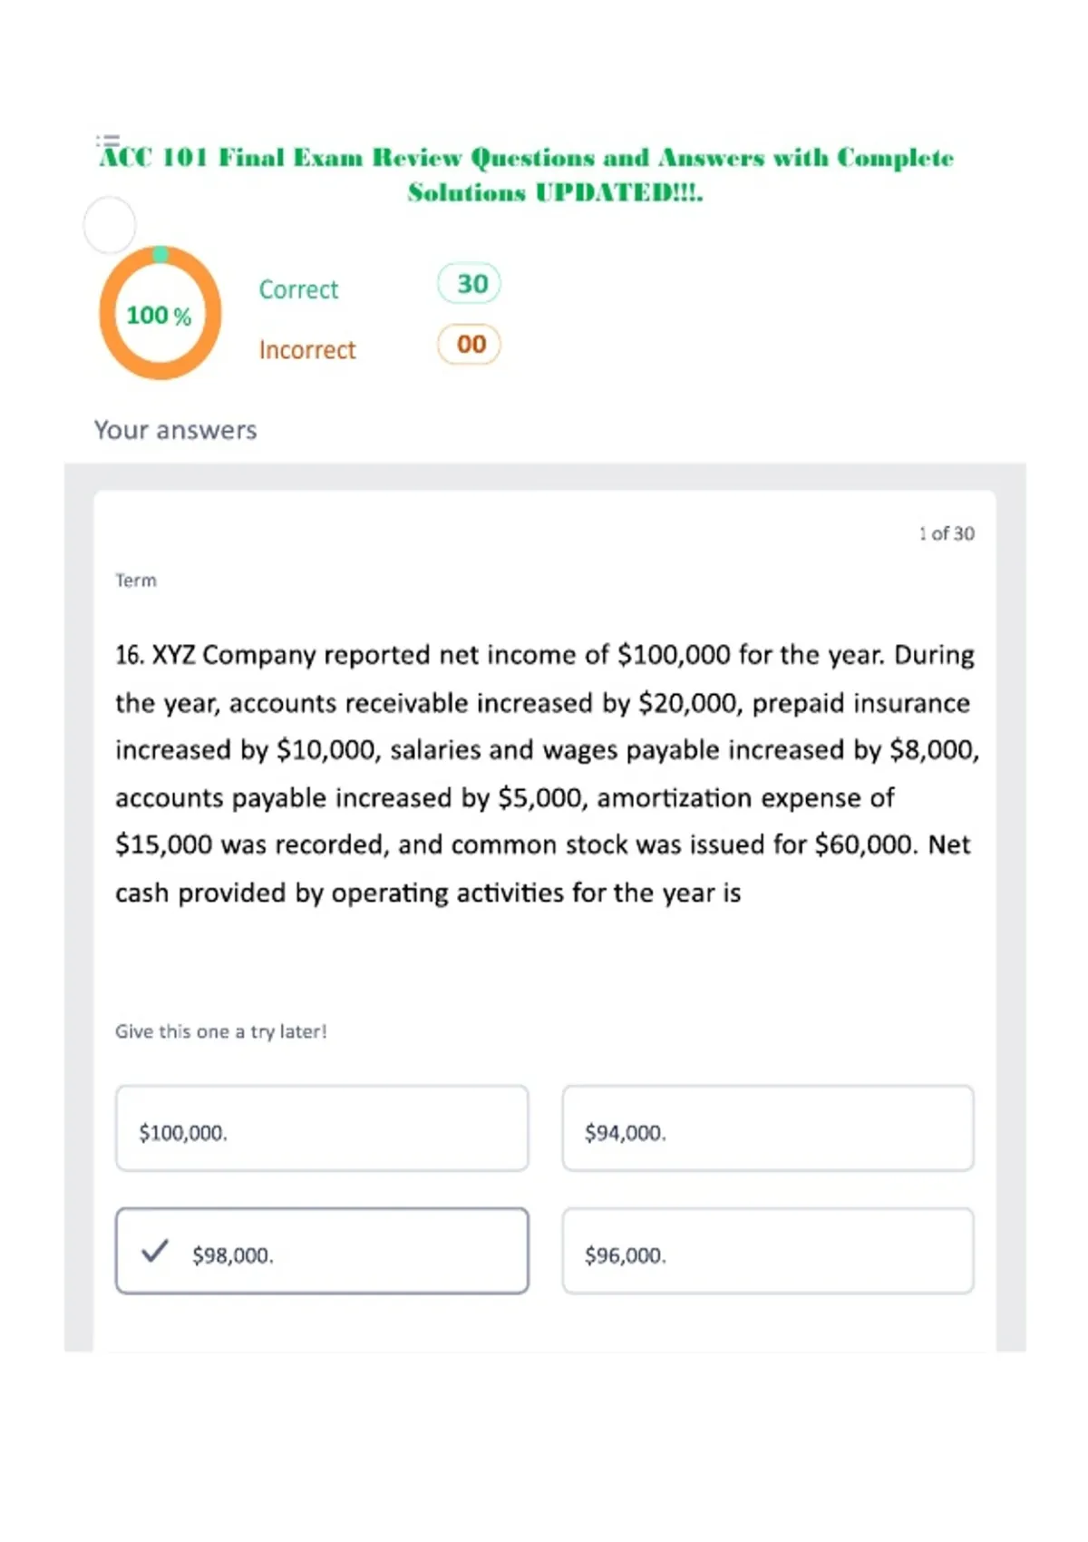1088x1542 pixels.
Task: Click the Solutions UPDATED subtitle line
Action: coord(555,193)
